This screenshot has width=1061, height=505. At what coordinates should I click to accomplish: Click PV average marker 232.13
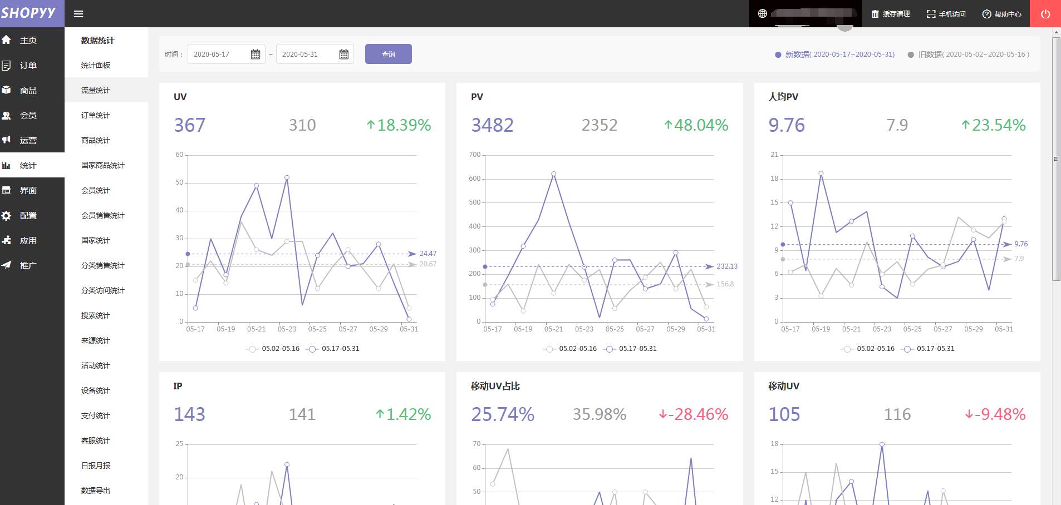point(727,266)
